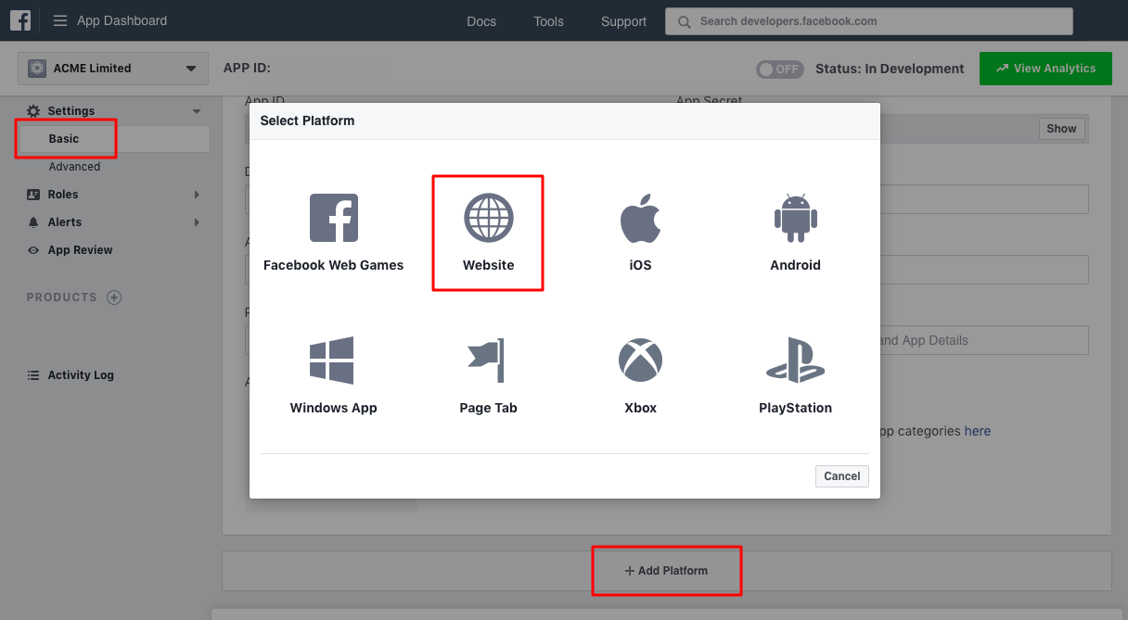Select the Facebook Web Games platform icon
The width and height of the screenshot is (1128, 620).
click(334, 218)
